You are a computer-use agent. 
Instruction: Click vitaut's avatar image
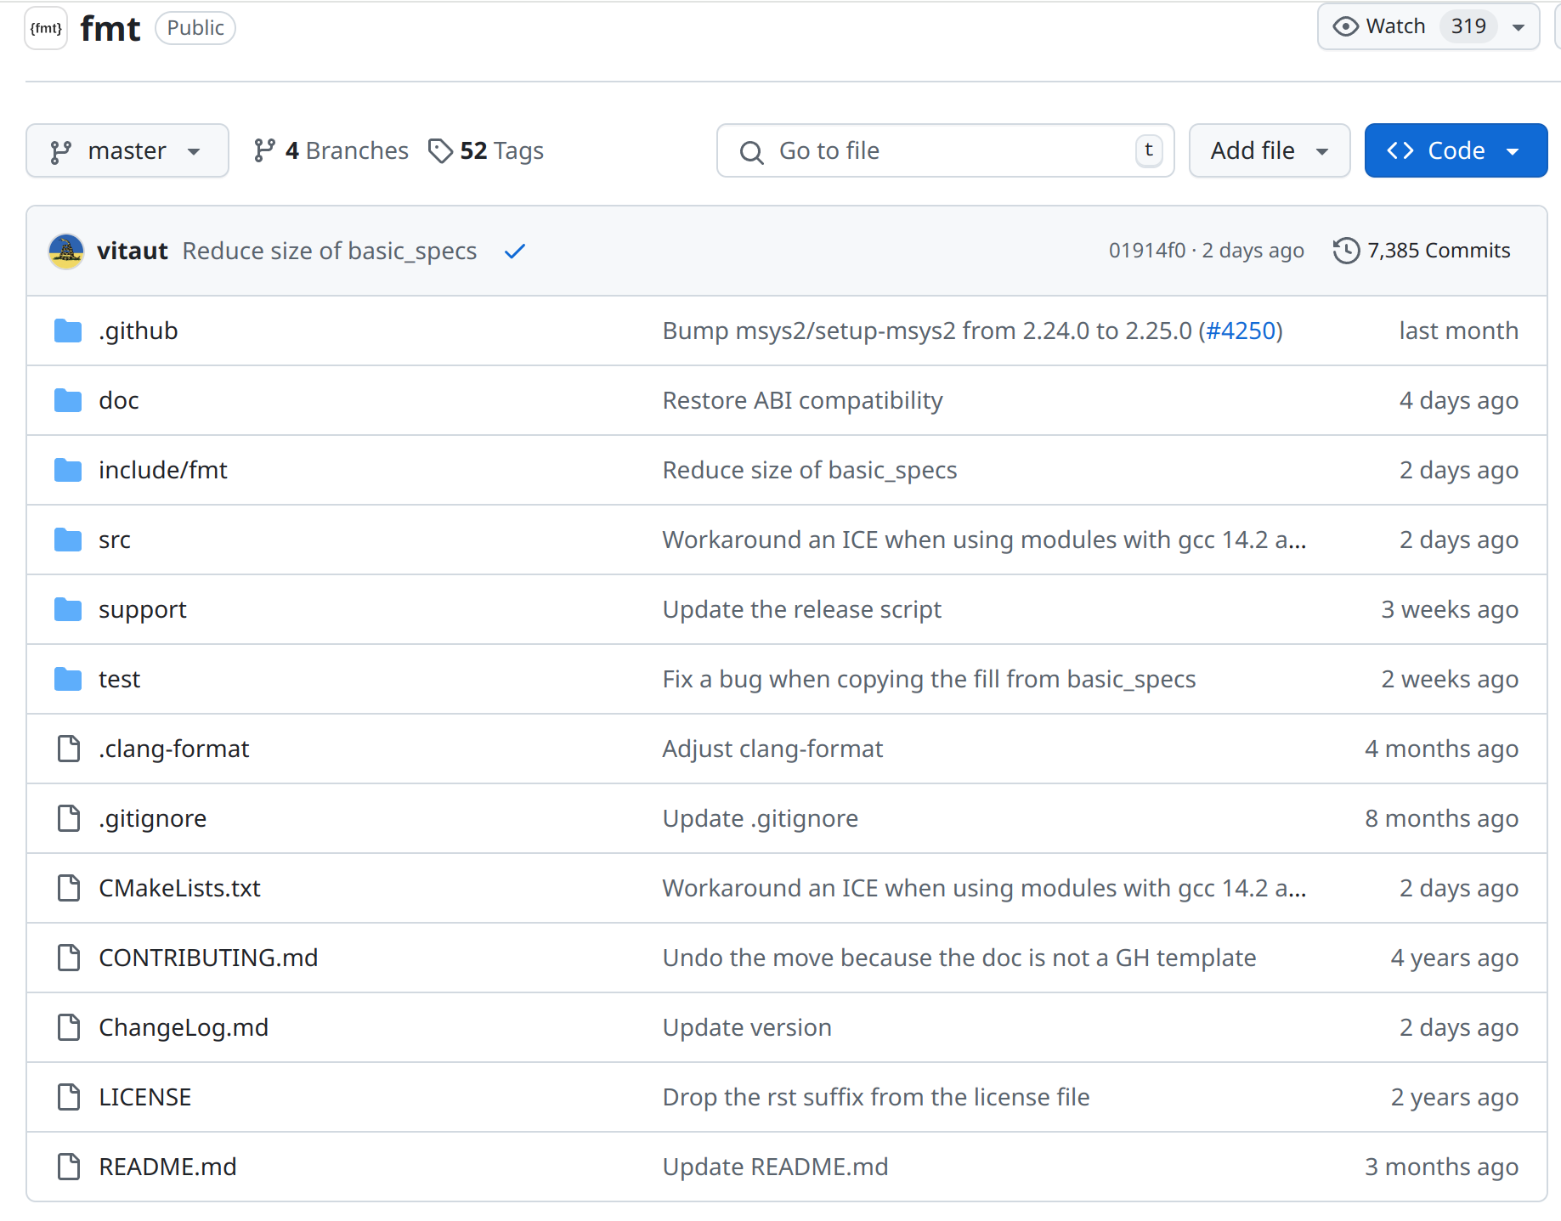click(66, 252)
